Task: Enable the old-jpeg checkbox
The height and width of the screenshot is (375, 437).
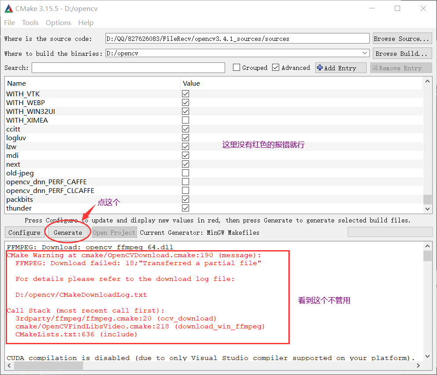Action: coord(186,173)
